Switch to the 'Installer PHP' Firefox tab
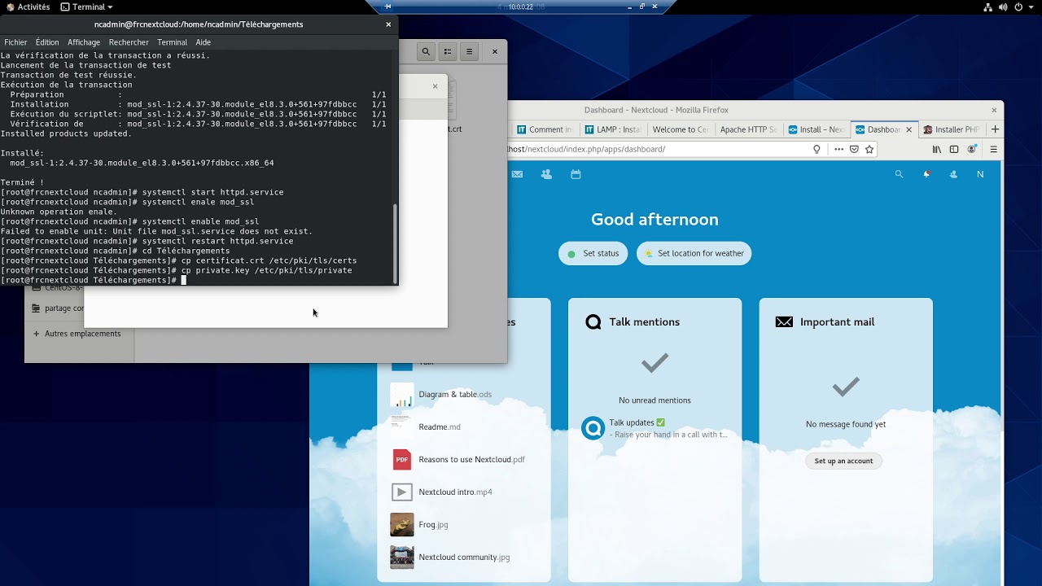 pos(951,129)
